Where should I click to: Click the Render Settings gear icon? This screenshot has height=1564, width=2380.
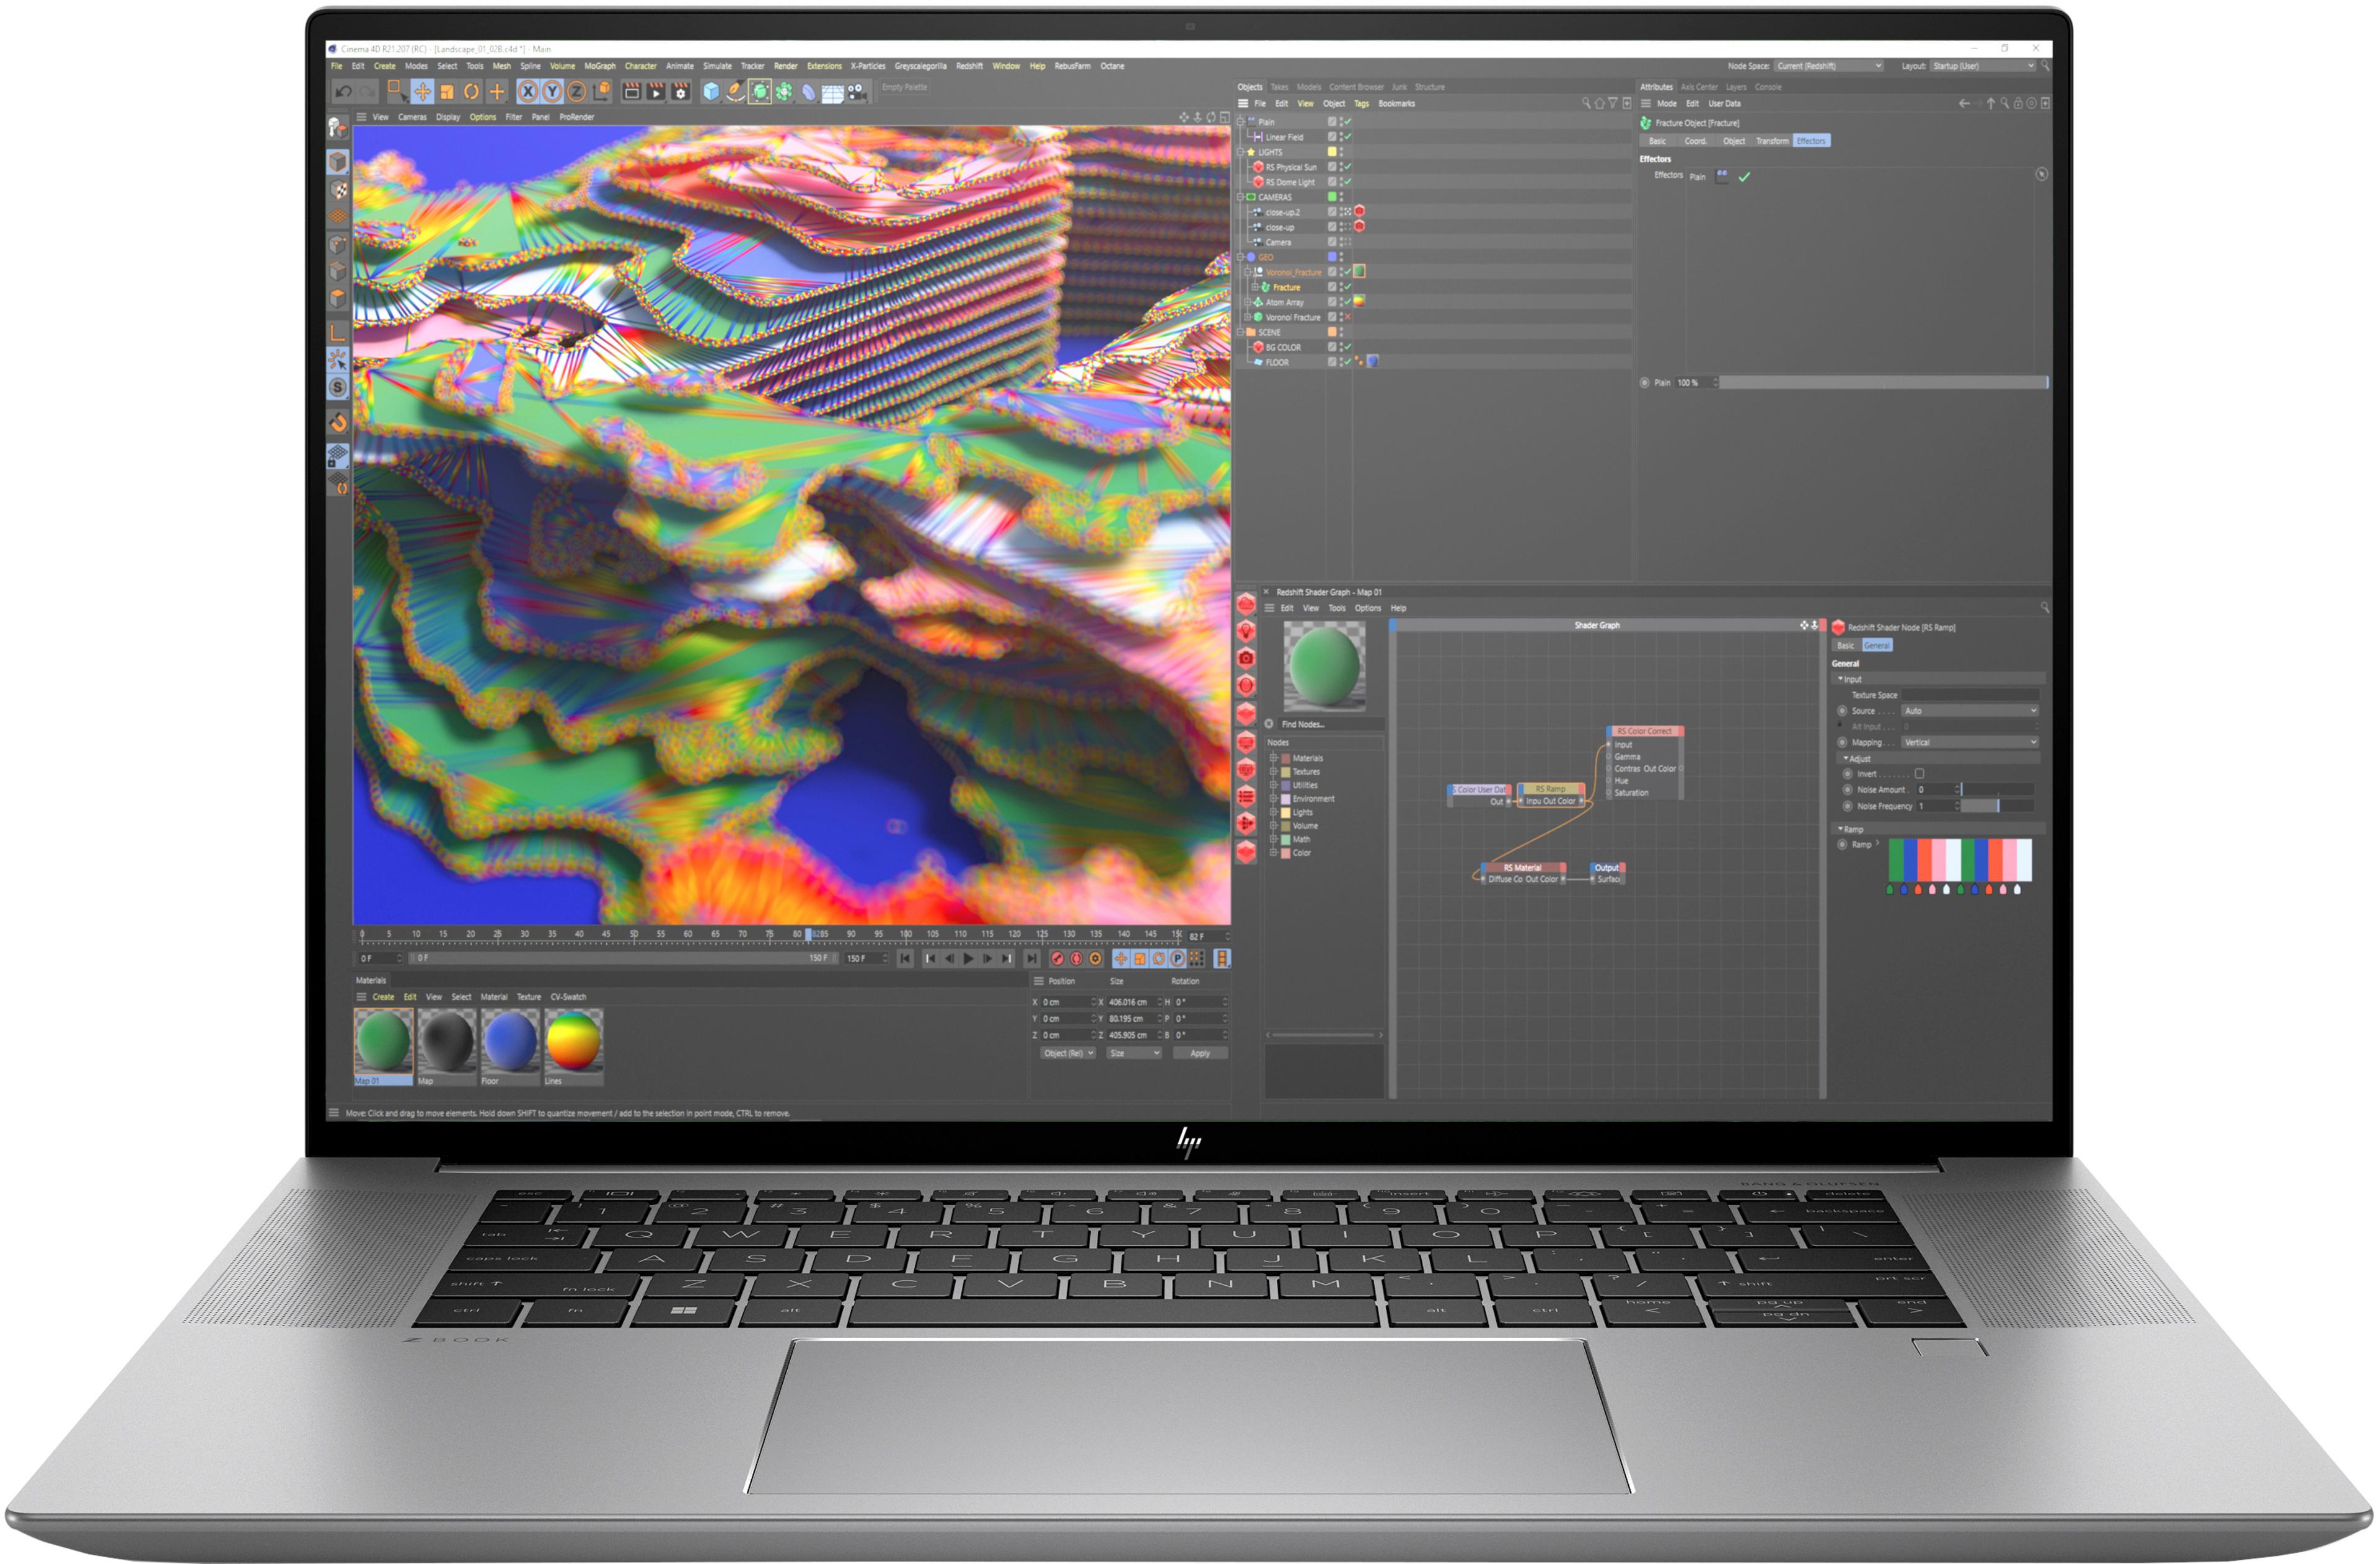click(680, 92)
